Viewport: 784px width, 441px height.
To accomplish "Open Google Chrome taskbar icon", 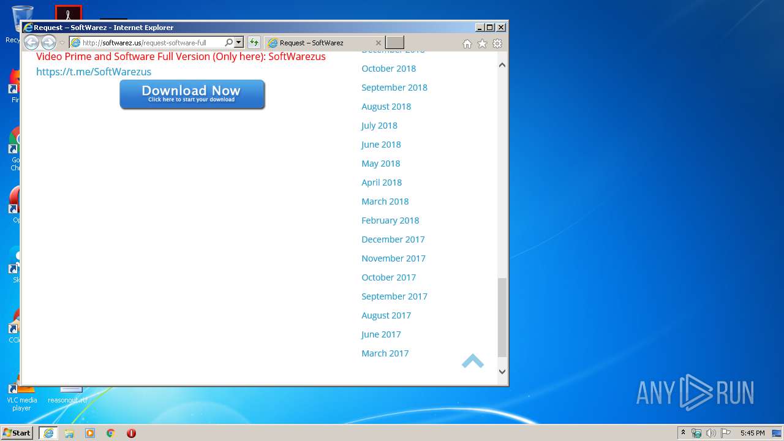I will (111, 433).
